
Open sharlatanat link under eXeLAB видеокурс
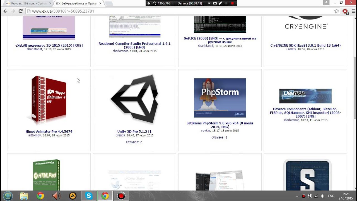[35, 49]
